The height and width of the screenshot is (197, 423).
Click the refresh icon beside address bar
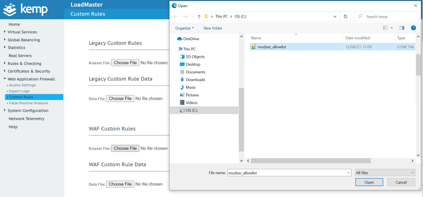coord(345,17)
